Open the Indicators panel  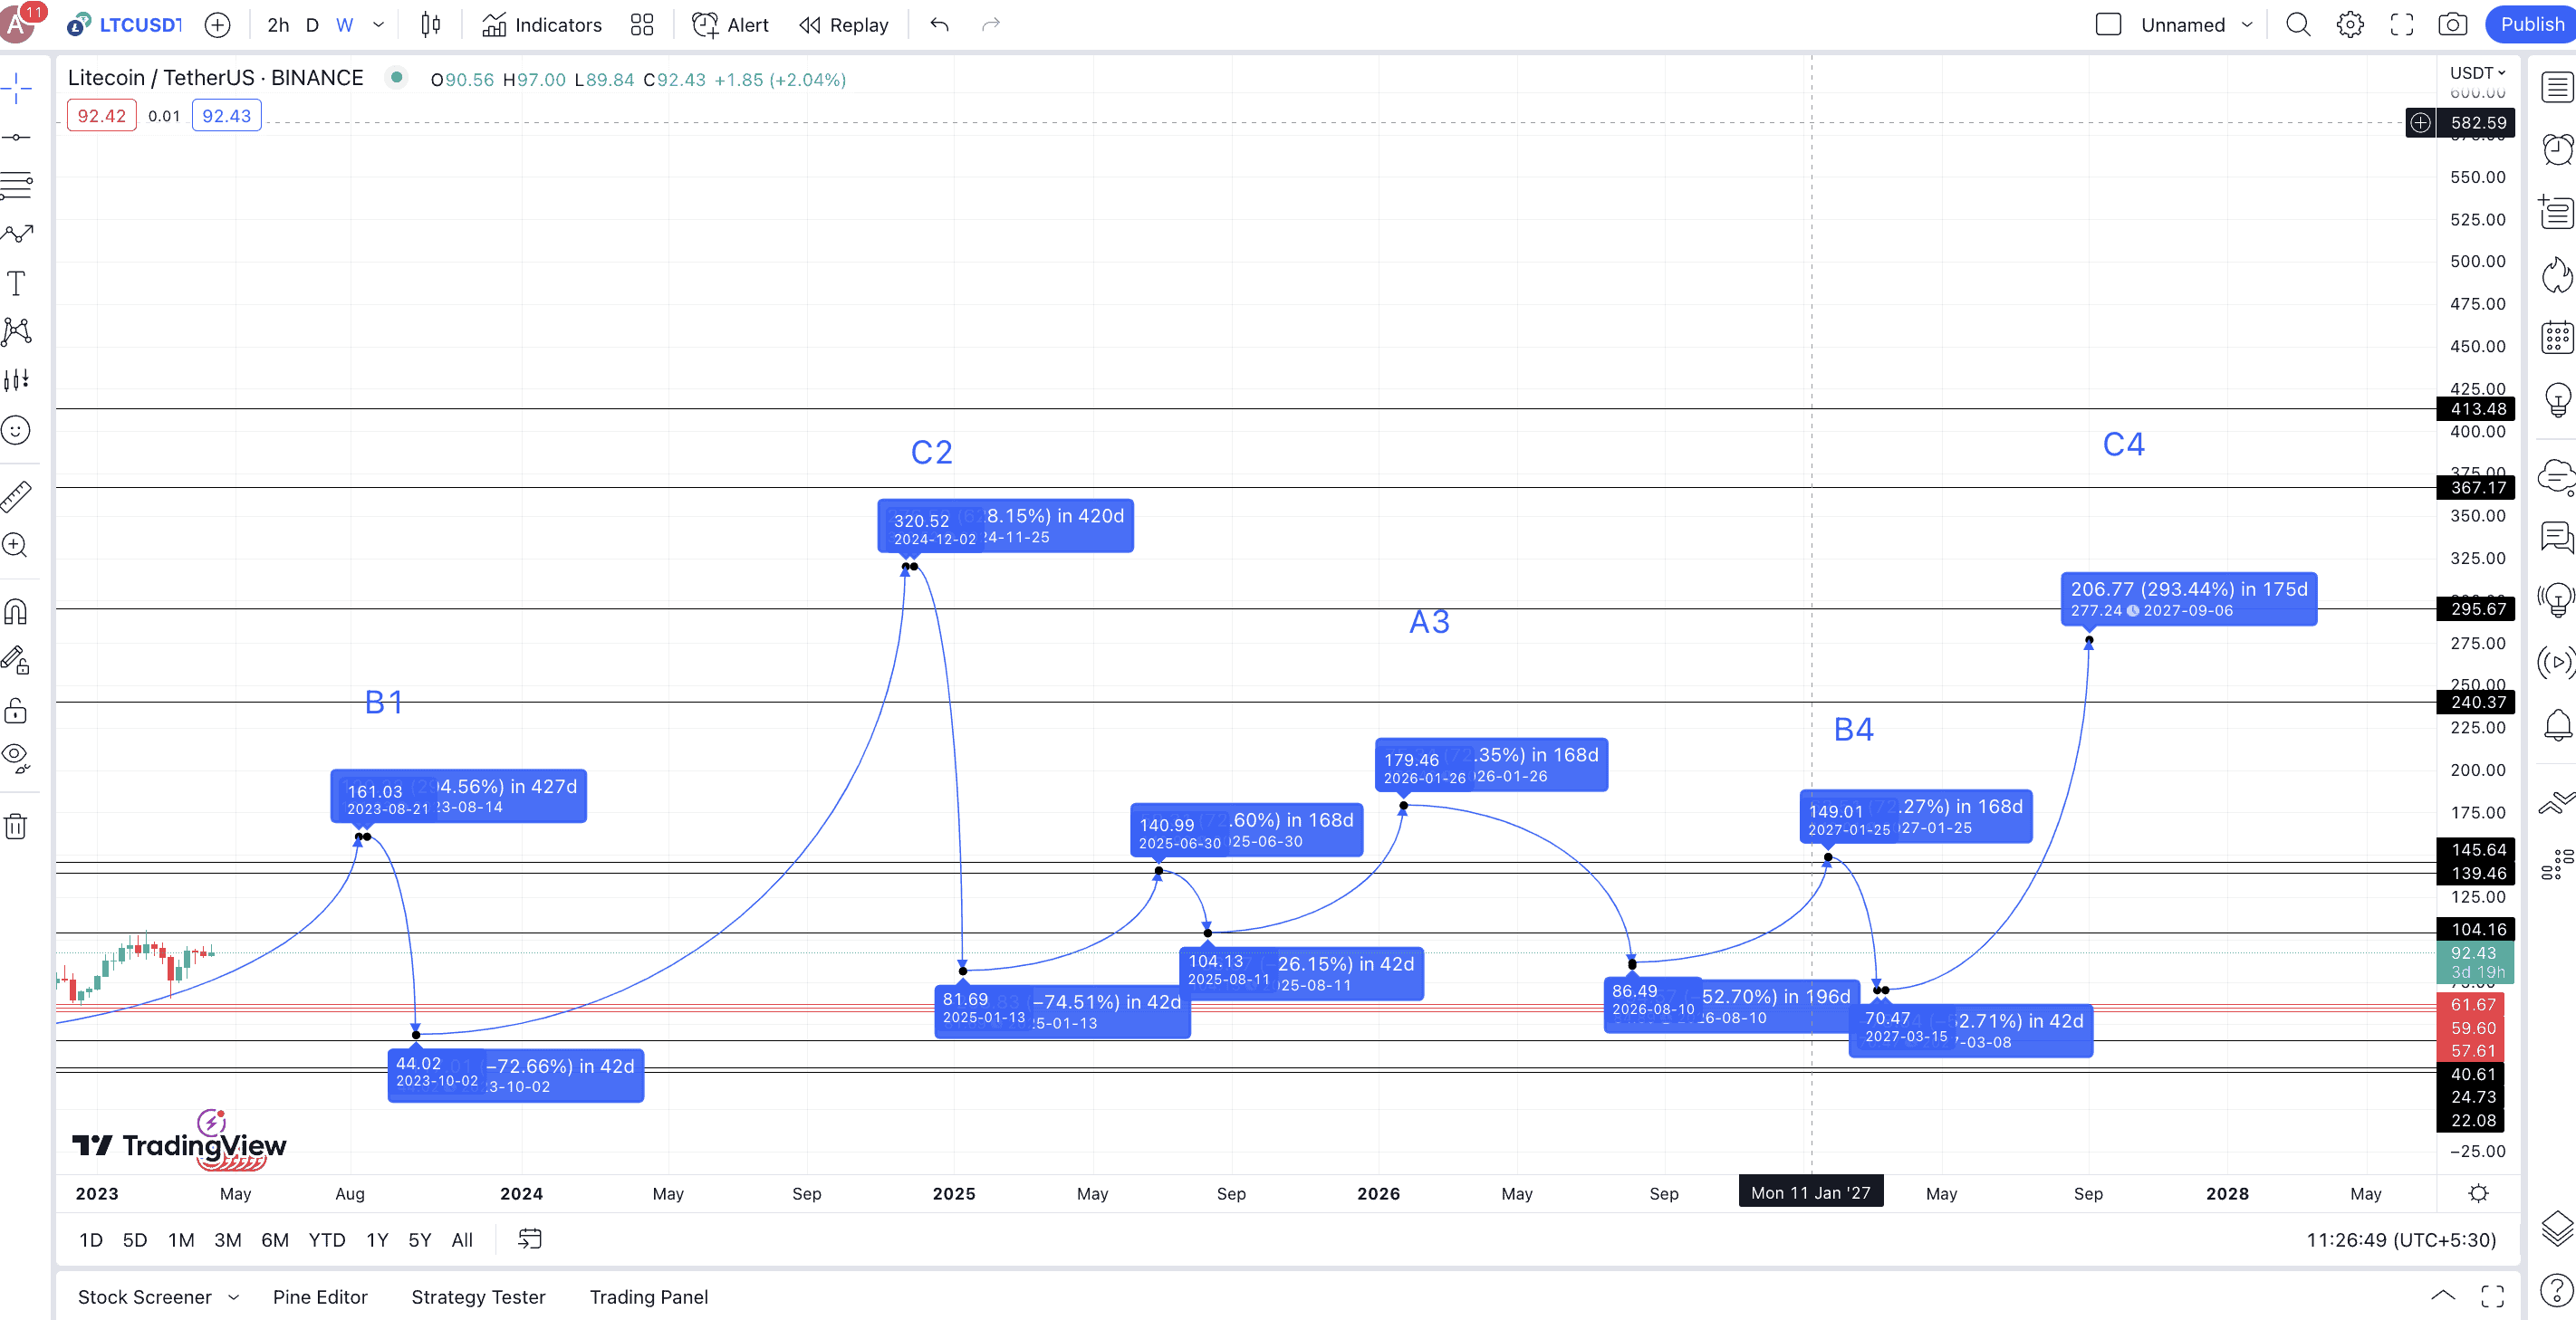pos(541,25)
